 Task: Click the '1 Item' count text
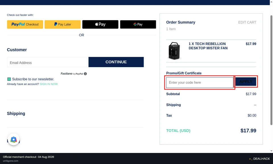[x=171, y=29]
